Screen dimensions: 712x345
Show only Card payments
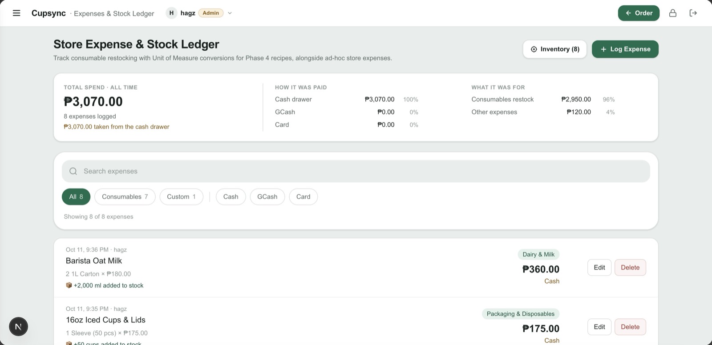[303, 197]
